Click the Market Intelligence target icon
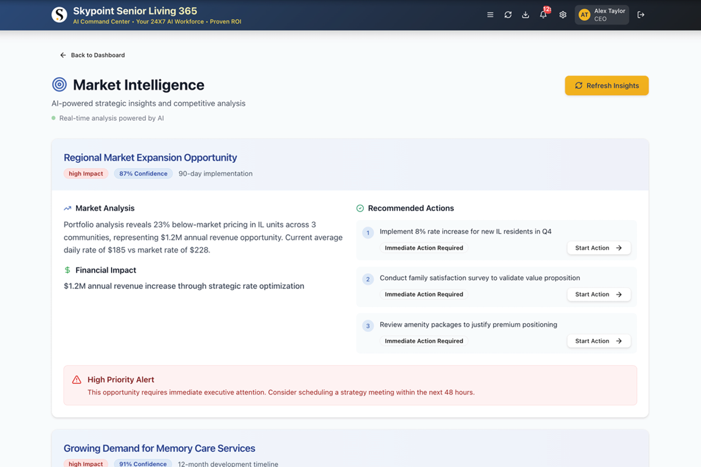This screenshot has width=701, height=467. (x=60, y=85)
